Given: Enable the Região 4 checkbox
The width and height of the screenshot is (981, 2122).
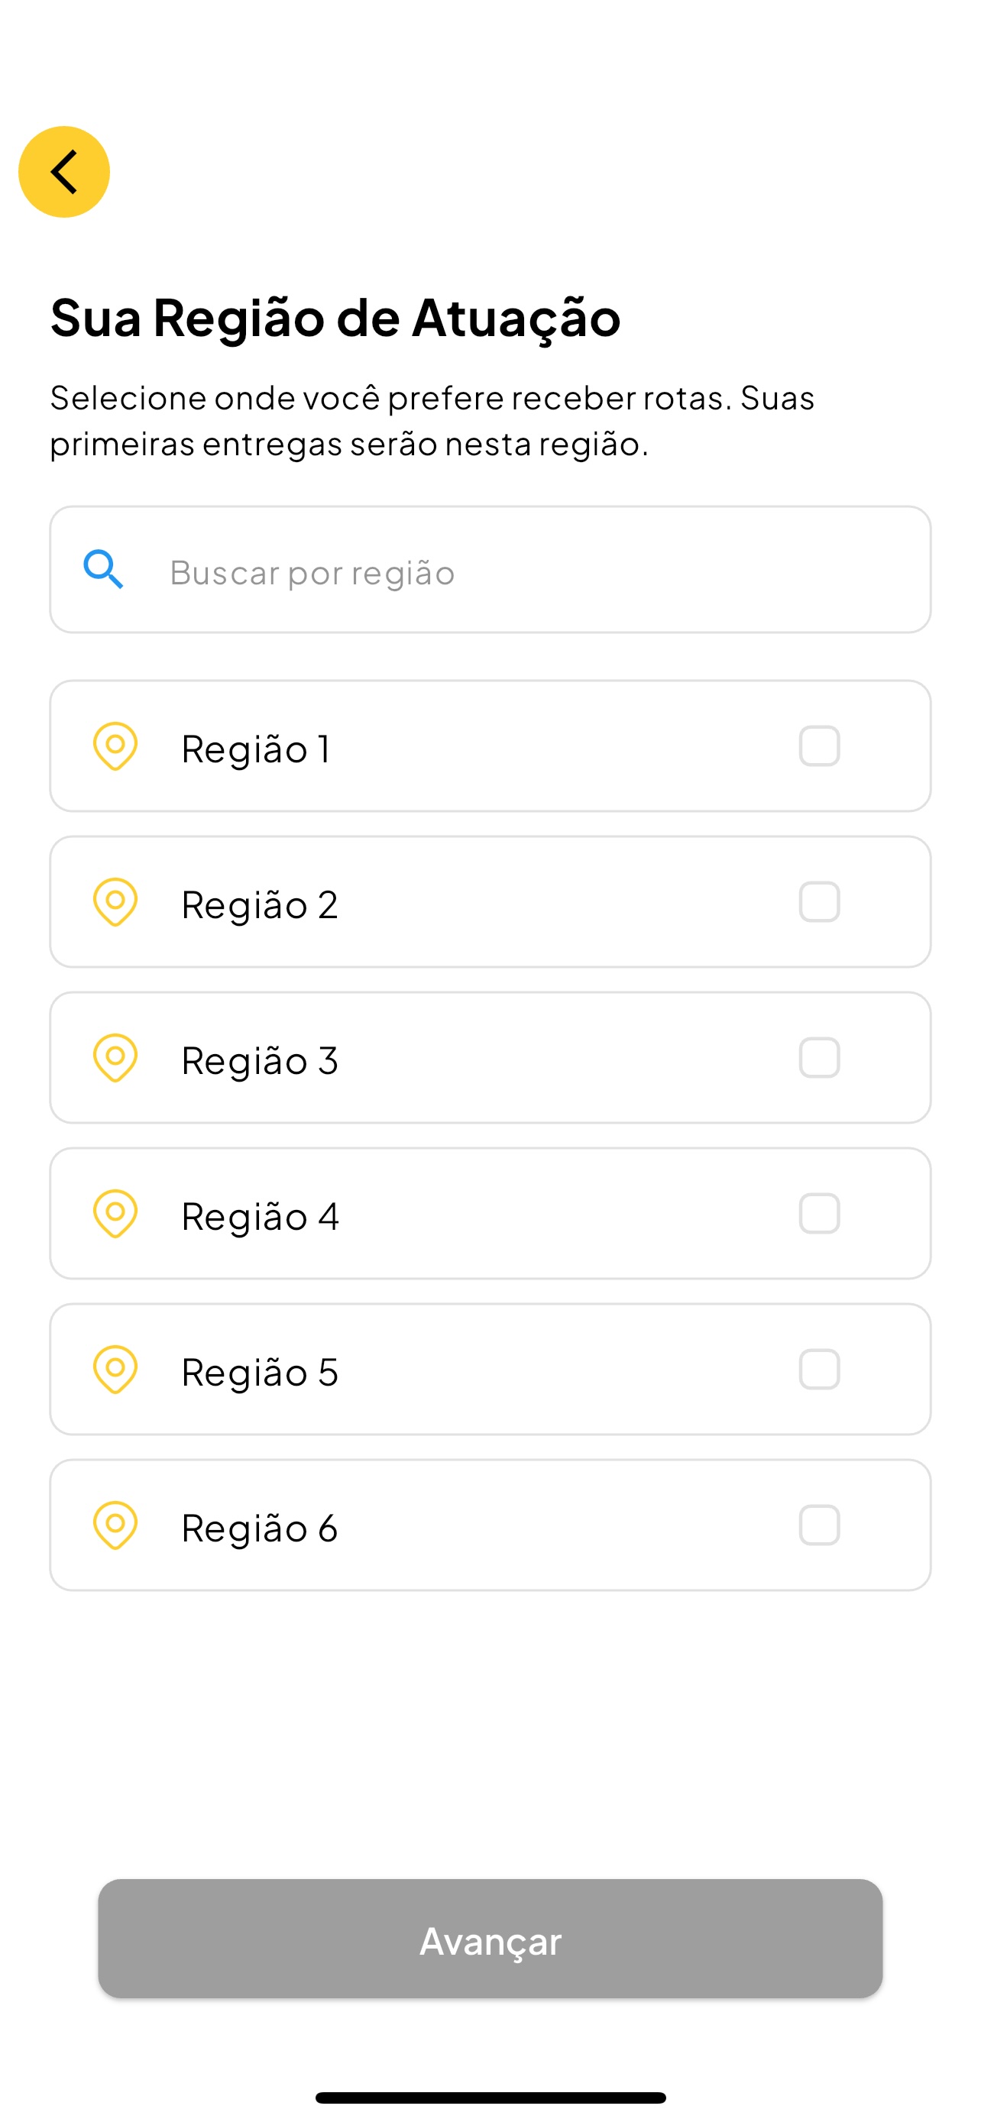Looking at the screenshot, I should [x=819, y=1214].
